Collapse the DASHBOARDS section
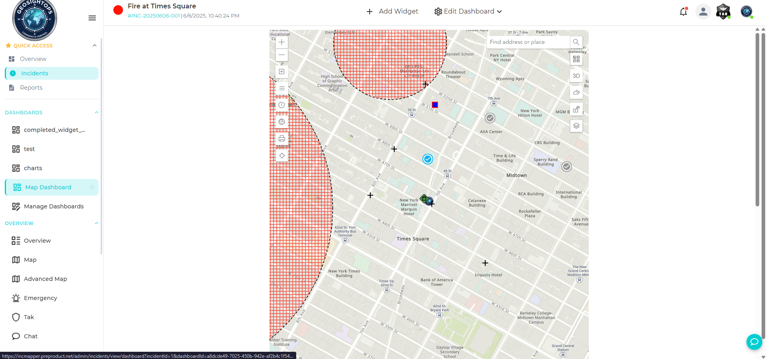Viewport: 766px width, 359px height. coord(96,112)
